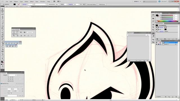Image resolution: width=180 pixels, height=101 pixels.
Task: Open fill color dropdown in control bar
Action: coord(16,4)
